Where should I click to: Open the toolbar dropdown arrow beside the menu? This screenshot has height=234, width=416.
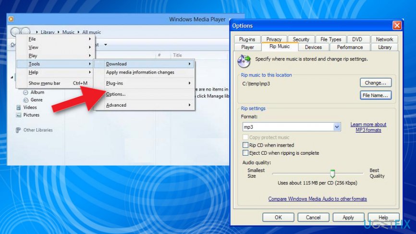click(x=106, y=45)
